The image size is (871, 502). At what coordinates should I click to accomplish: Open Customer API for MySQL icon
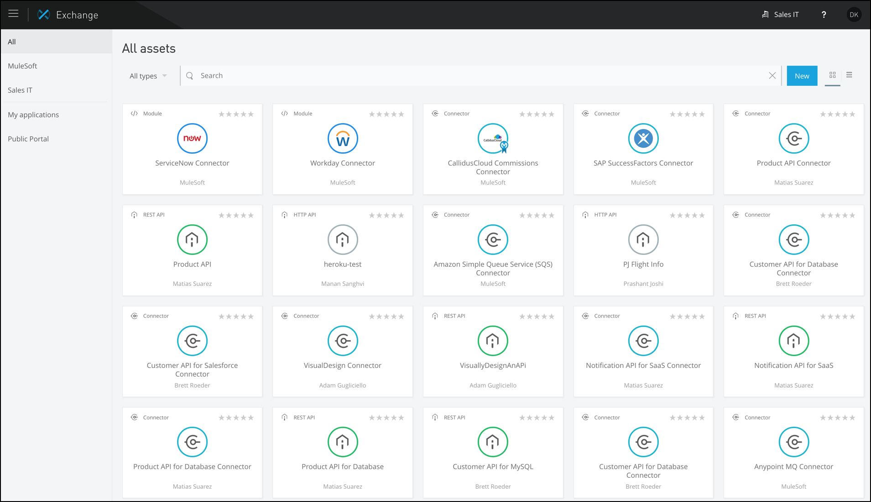coord(493,442)
